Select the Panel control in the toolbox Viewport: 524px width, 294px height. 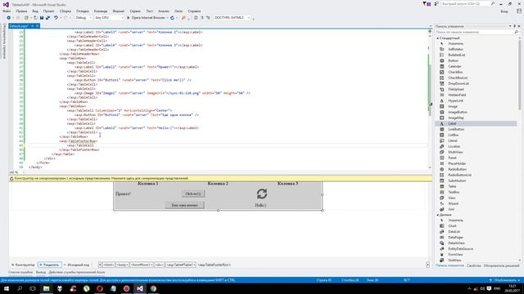(x=452, y=158)
